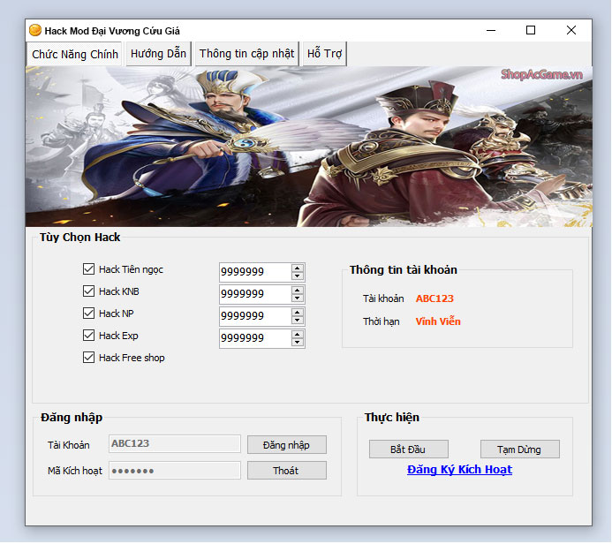Viewport: 612px width, 544px height.
Task: Decrease the Hack Tiên ngọc value with down arrow
Action: 298,276
